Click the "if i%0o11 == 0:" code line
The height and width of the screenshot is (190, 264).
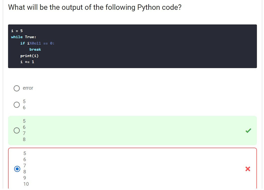point(37,43)
